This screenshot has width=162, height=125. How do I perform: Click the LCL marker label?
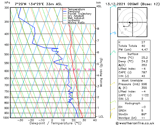[x=101, y=117]
